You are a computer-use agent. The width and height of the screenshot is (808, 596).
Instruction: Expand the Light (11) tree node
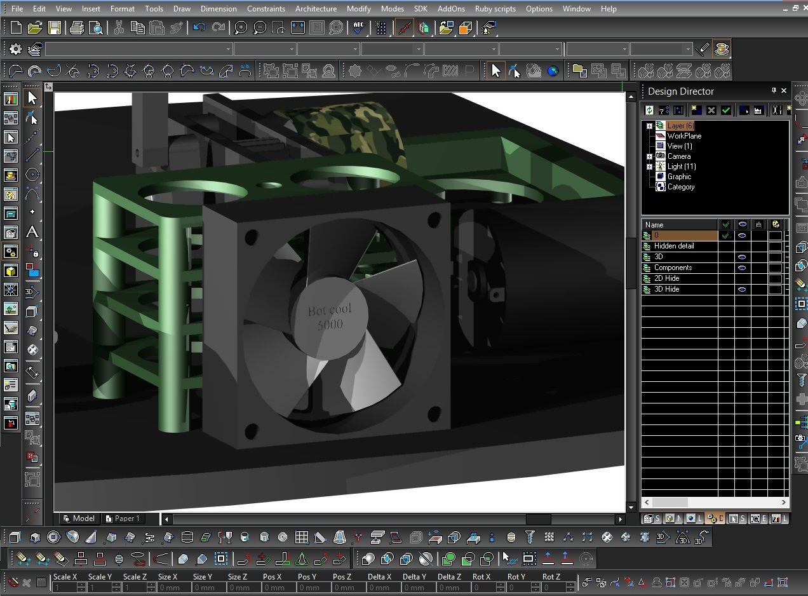(x=649, y=167)
